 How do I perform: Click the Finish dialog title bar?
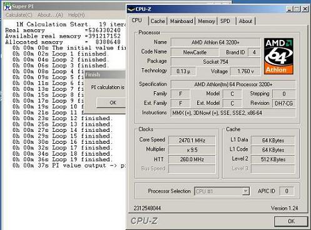tap(105, 74)
